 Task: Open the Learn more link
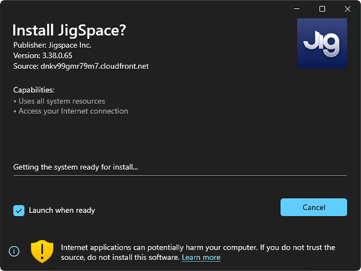(x=201, y=257)
